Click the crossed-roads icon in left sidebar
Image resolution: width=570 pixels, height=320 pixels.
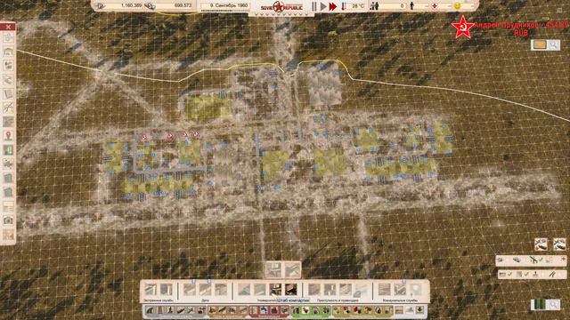coord(8,108)
